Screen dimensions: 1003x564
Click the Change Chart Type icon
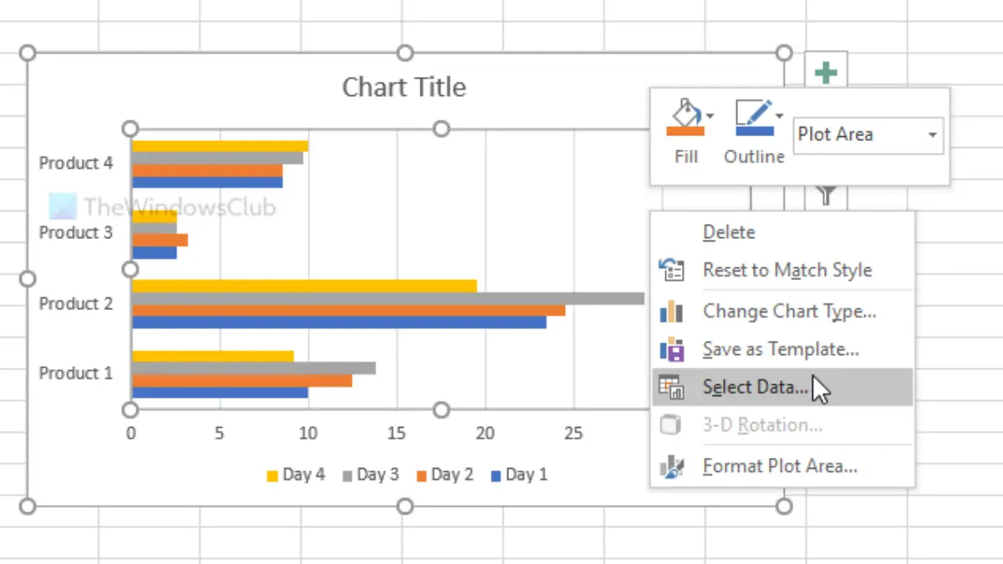[671, 312]
